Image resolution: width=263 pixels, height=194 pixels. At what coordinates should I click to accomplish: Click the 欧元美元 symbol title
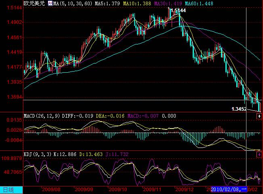coord(34,3)
